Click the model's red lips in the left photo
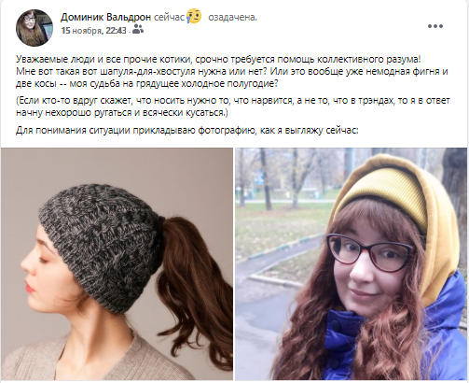469x383 pixels. (29, 287)
